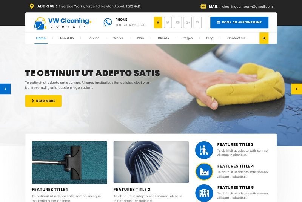Open the Pages menu item
302x202 pixels.
[x=188, y=38]
